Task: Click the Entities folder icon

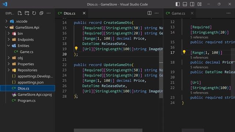Action: (14, 45)
